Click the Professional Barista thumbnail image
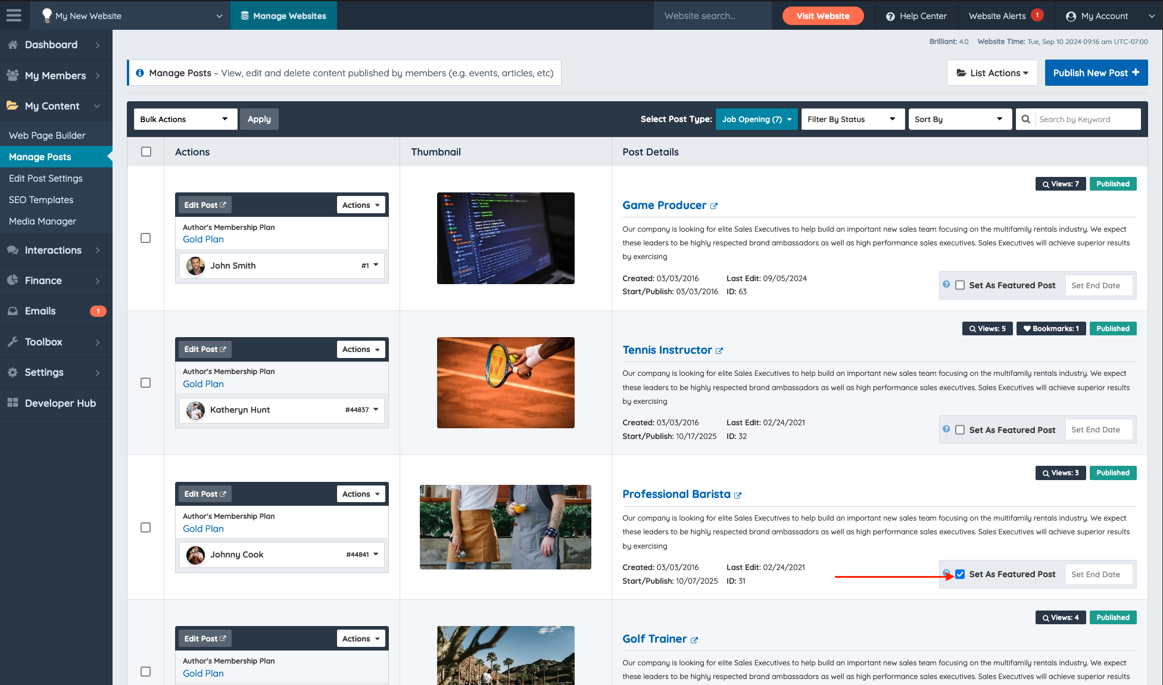 pos(505,527)
